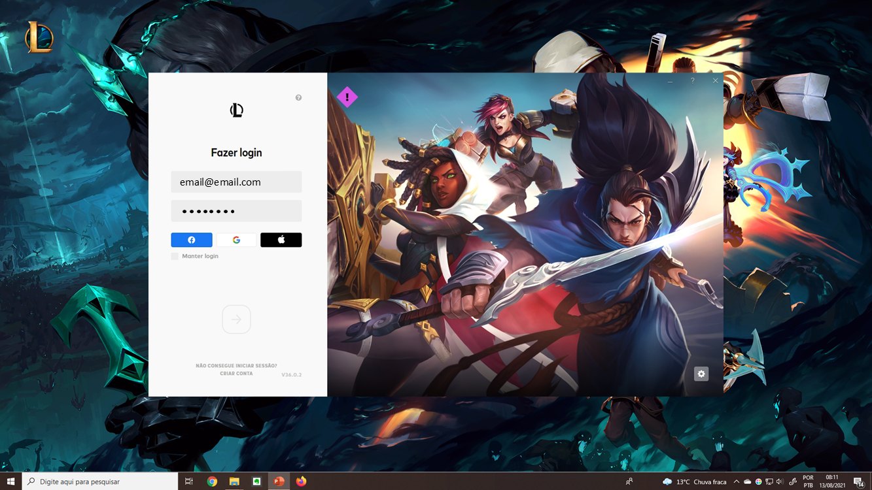This screenshot has width=872, height=490.
Task: Click the pen tray icon
Action: click(793, 482)
